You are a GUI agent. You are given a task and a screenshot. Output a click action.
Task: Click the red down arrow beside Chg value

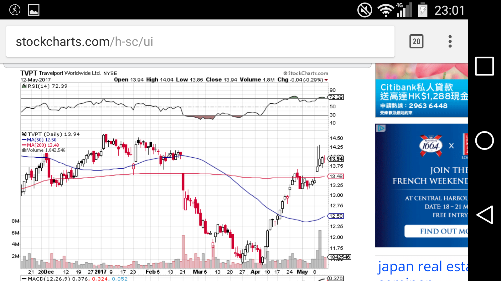pyautogui.click(x=326, y=80)
